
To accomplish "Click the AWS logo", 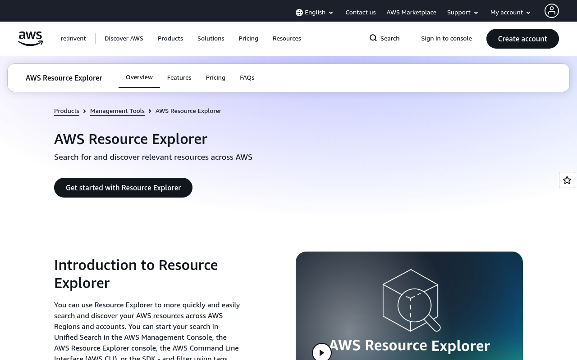I will [x=30, y=39].
